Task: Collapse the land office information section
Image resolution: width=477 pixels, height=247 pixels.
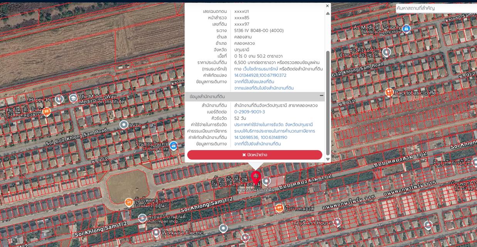Action: click(x=321, y=96)
